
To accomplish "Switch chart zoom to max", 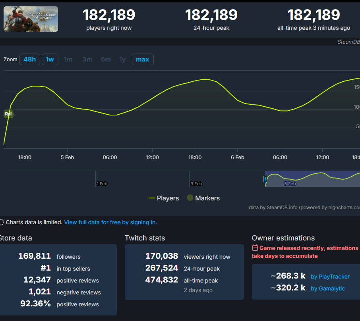I will coord(143,60).
